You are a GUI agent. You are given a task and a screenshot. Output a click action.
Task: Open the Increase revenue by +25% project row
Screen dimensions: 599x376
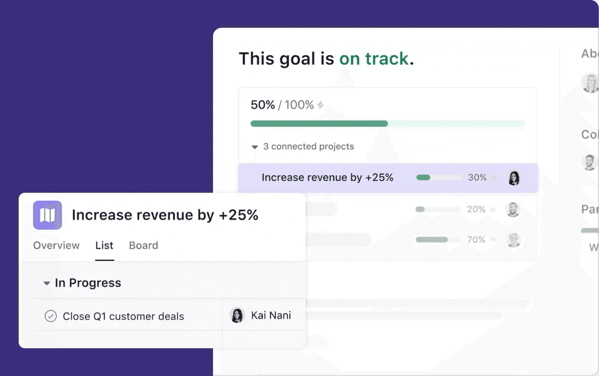click(x=328, y=178)
